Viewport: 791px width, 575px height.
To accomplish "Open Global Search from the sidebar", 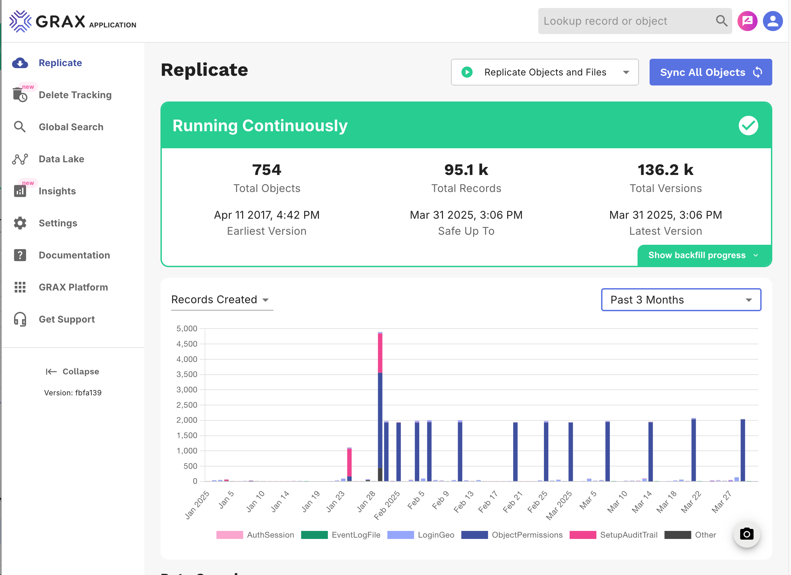I will 20,127.
